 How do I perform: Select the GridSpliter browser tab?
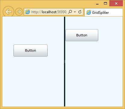pos(104,13)
